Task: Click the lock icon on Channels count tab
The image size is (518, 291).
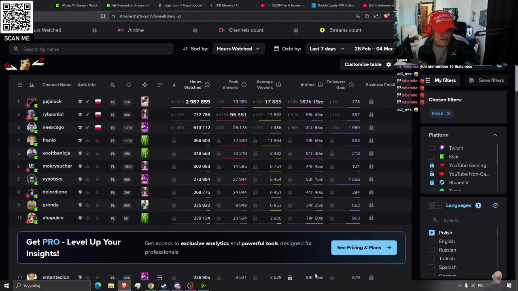Action: (296, 30)
